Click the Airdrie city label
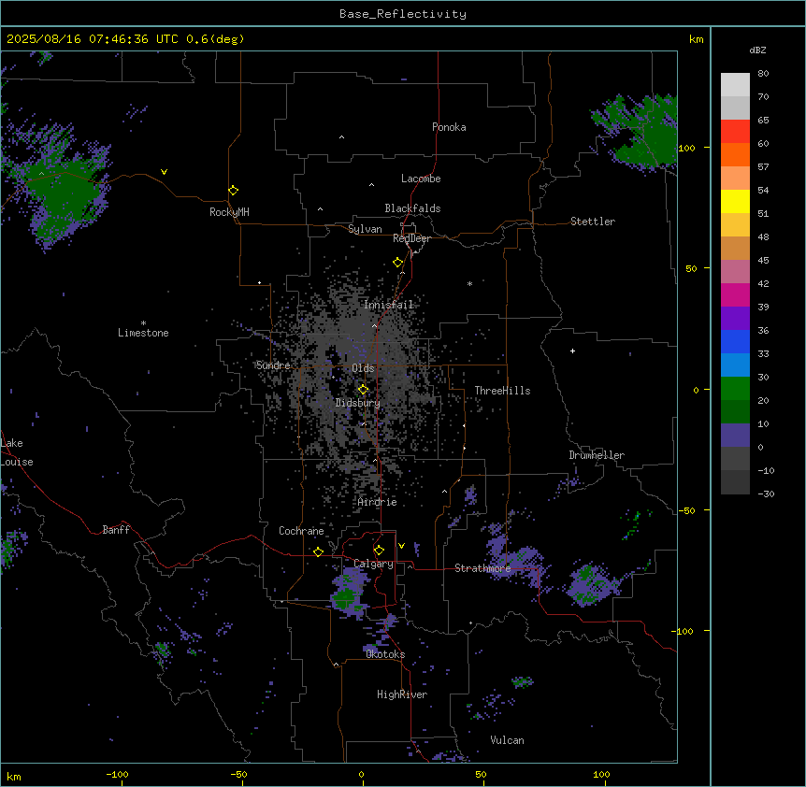The width and height of the screenshot is (806, 787). pos(378,502)
